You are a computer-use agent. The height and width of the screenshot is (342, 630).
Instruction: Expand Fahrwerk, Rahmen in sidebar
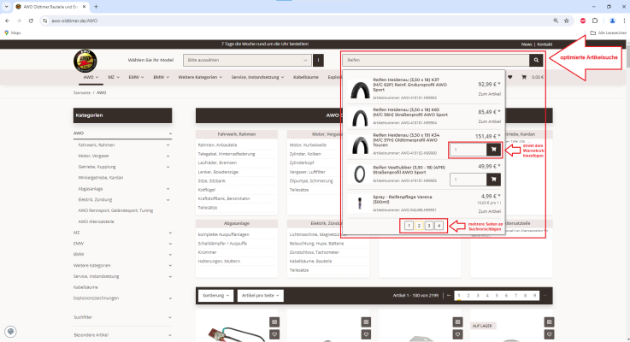tap(168, 145)
